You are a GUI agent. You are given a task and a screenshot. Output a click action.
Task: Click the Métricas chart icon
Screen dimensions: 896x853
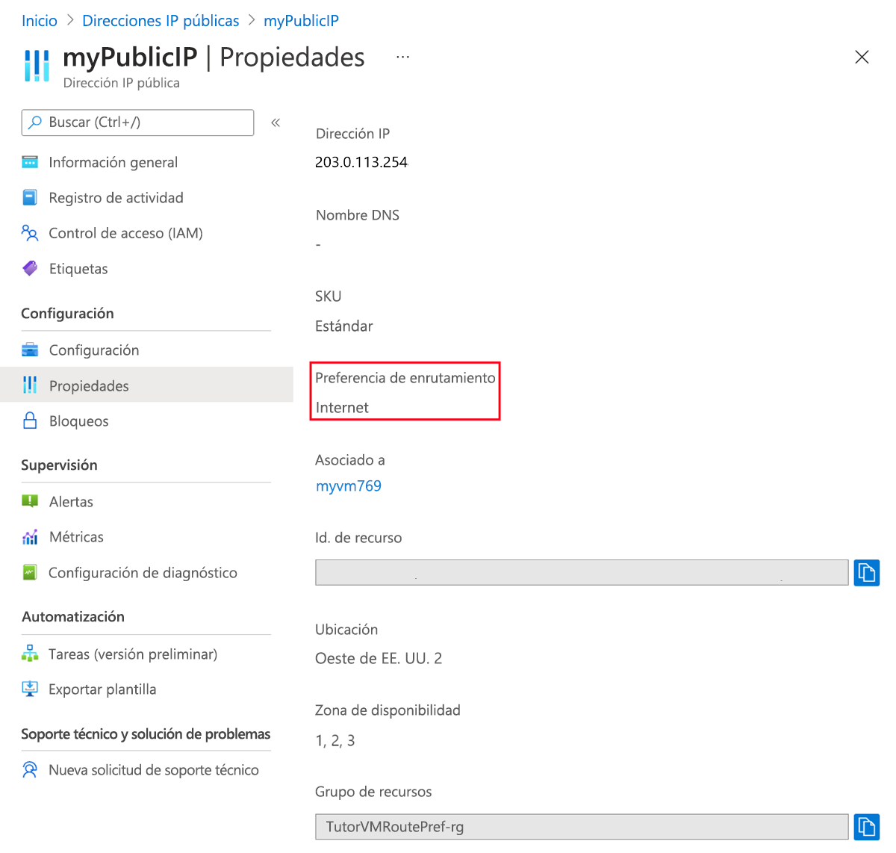coord(30,537)
